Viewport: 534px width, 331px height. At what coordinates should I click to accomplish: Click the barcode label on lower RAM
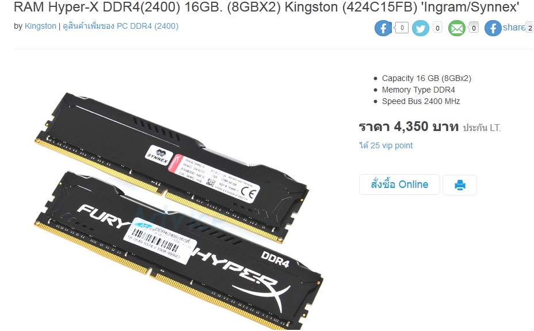coord(160,240)
